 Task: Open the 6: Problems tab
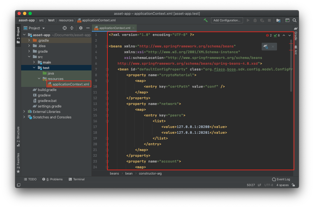point(52,179)
